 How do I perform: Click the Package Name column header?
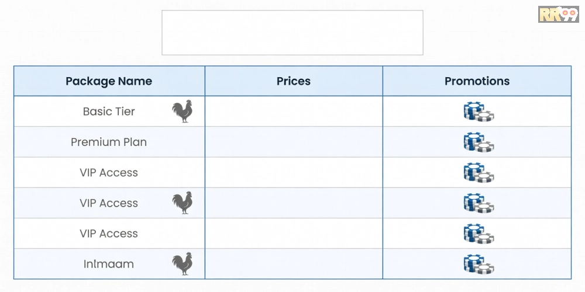coord(109,81)
